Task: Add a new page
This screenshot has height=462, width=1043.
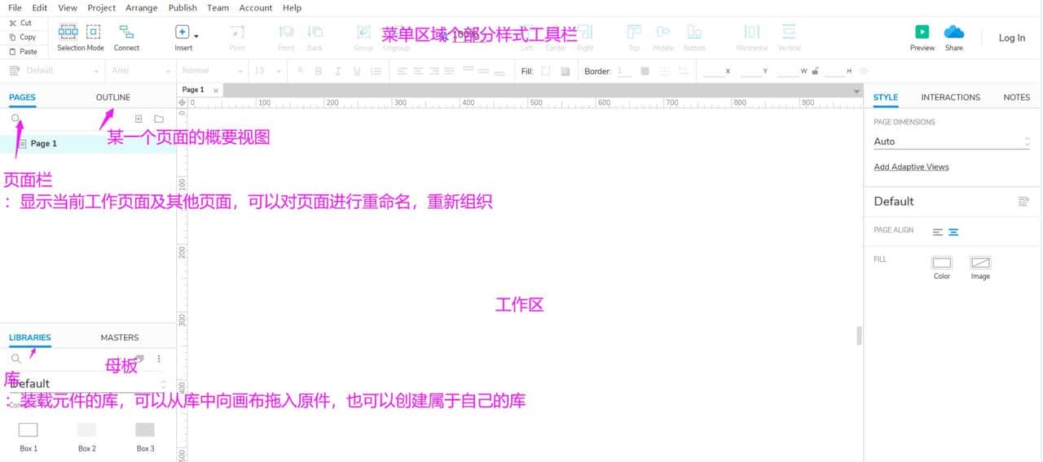Action: coord(139,119)
